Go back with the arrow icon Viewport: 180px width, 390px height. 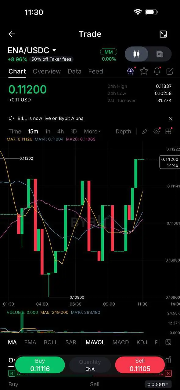click(12, 34)
